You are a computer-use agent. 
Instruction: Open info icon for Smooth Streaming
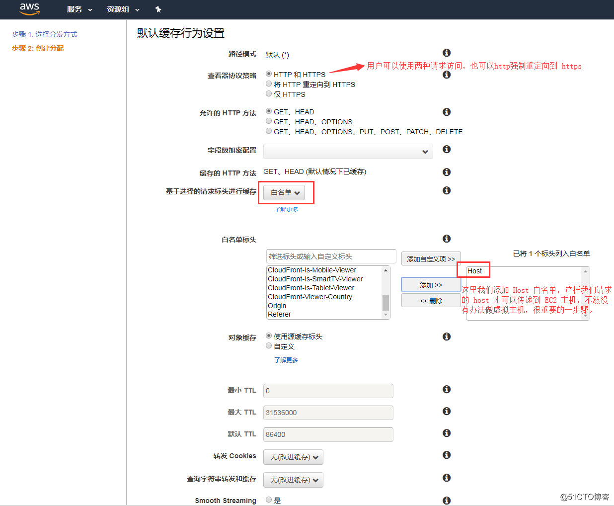pos(447,501)
